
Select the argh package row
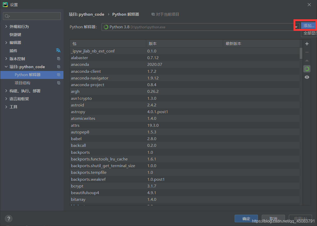(x=185, y=92)
